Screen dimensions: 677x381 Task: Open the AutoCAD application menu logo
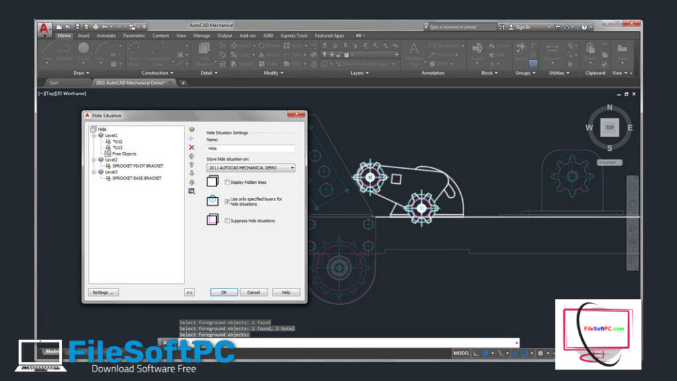coord(44,28)
